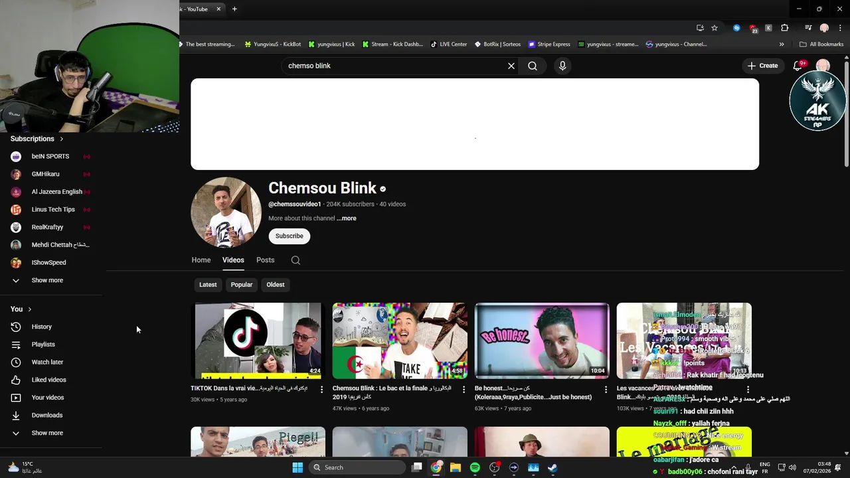The width and height of the screenshot is (850, 478).
Task: Play TIKTOK Dans la vrai vie thumbnail
Action: pos(258,341)
